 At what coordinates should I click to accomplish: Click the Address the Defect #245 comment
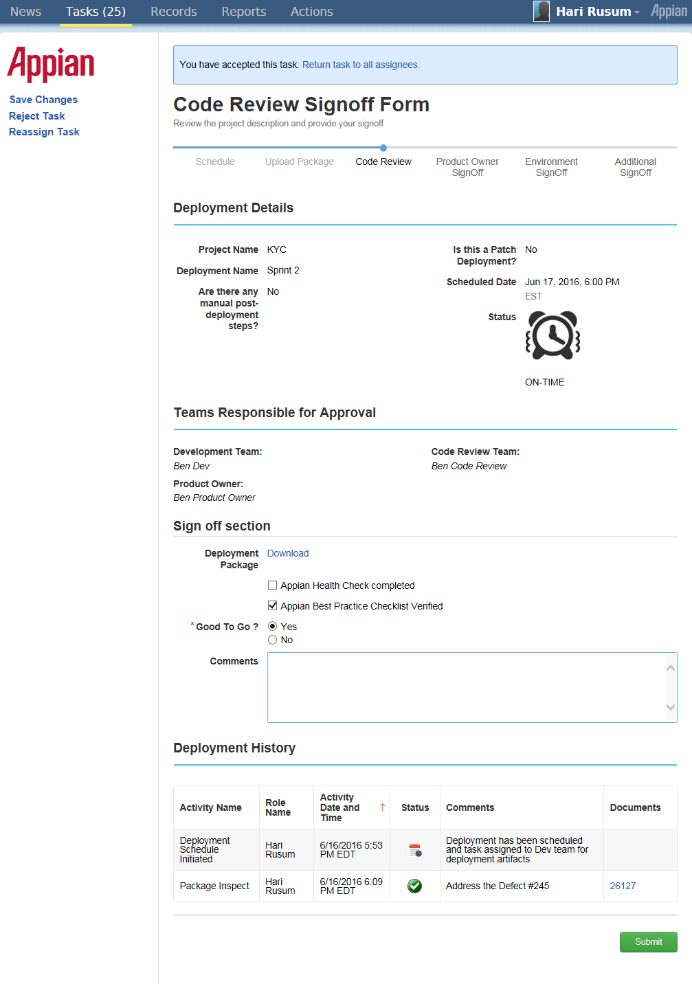[x=498, y=886]
